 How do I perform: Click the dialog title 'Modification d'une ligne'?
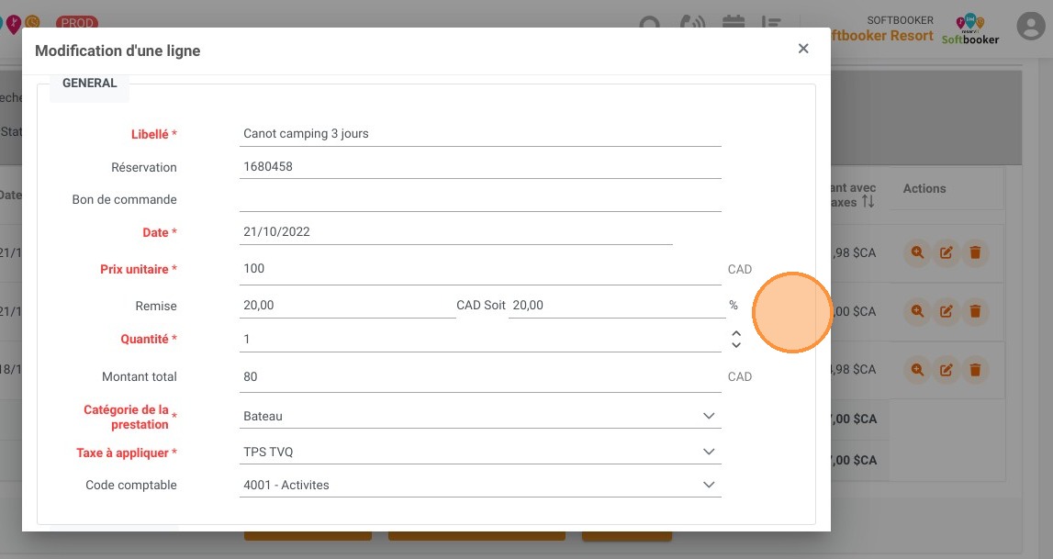tap(118, 51)
